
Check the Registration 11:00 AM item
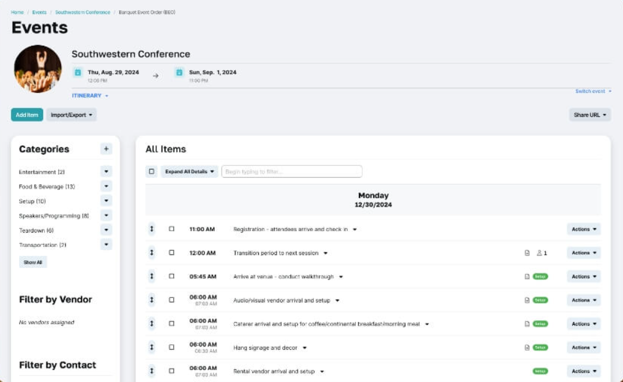coord(171,229)
